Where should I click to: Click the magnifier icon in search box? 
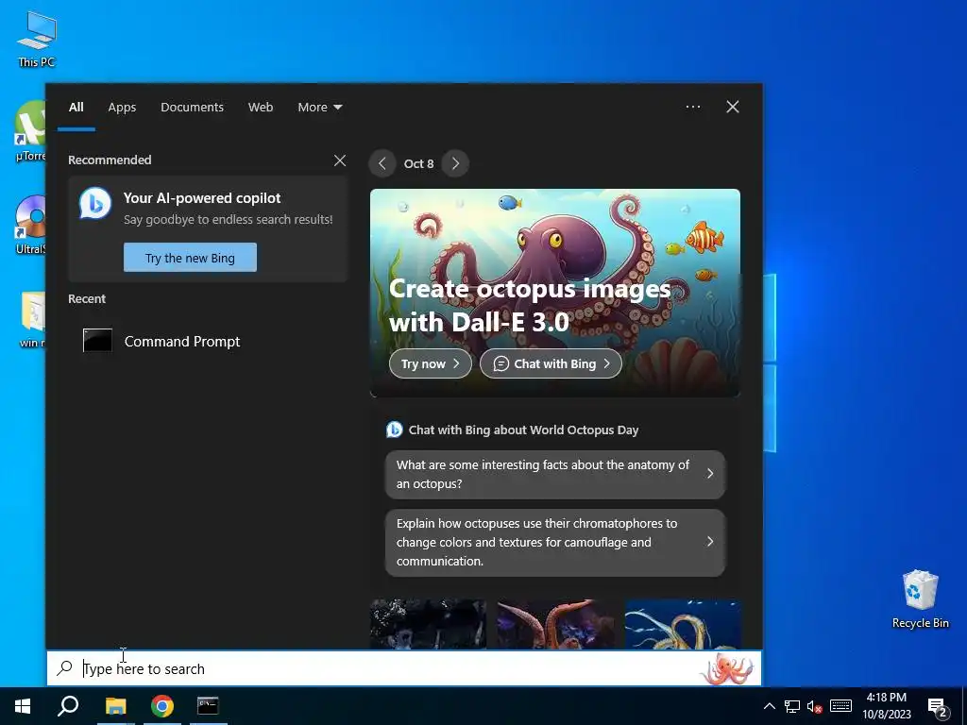coord(65,668)
